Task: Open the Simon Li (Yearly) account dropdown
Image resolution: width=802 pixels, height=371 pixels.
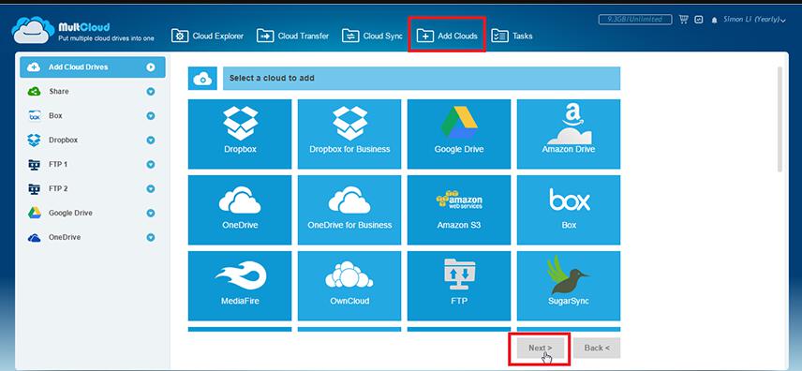Action: (754, 20)
